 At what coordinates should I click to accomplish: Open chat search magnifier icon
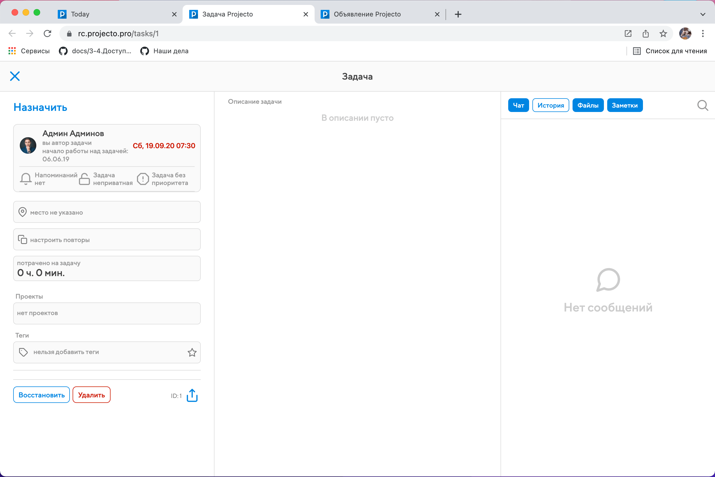702,106
